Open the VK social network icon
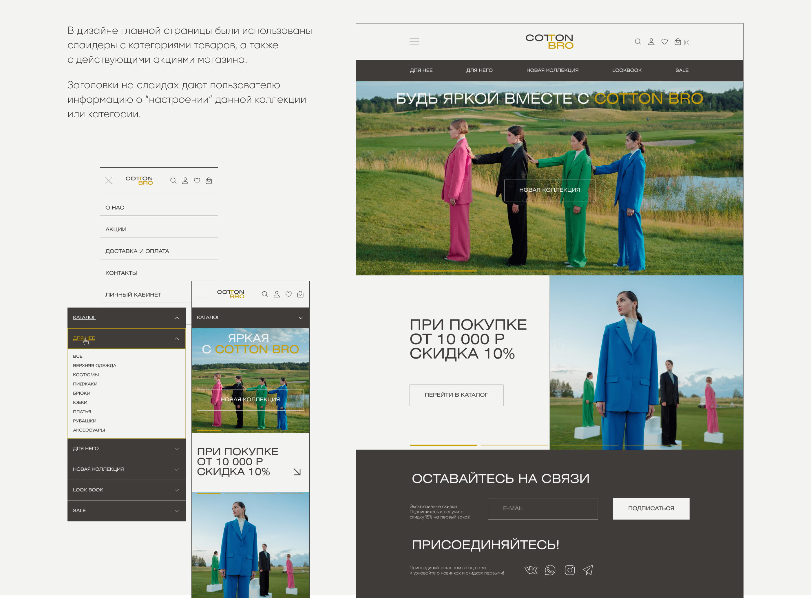The width and height of the screenshot is (811, 598). pyautogui.click(x=531, y=570)
